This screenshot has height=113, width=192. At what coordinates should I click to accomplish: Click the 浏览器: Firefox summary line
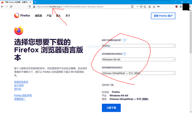click(x=111, y=92)
